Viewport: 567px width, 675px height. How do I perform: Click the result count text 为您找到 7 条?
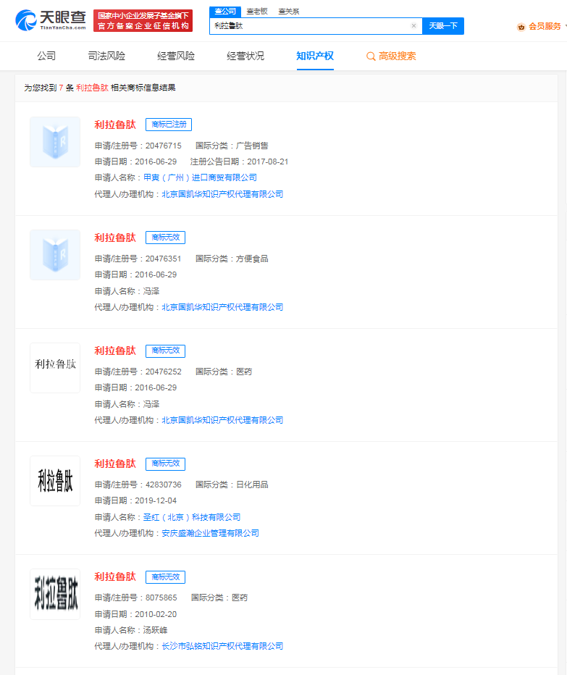(49, 88)
